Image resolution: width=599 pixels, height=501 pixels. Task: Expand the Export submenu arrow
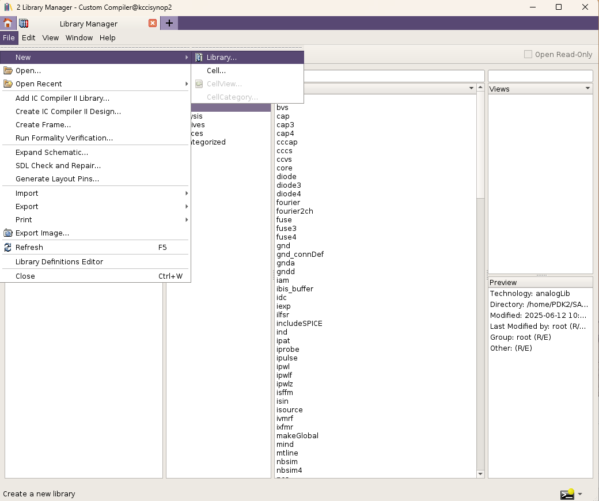[x=187, y=207]
